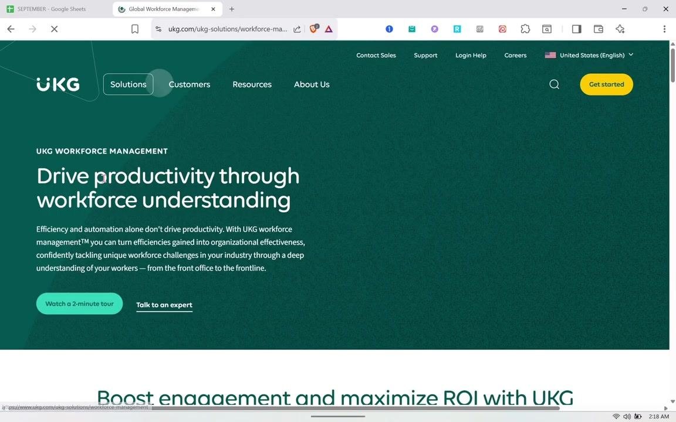Open the Brave Shields lion icon
The height and width of the screenshot is (422, 676).
point(314,29)
